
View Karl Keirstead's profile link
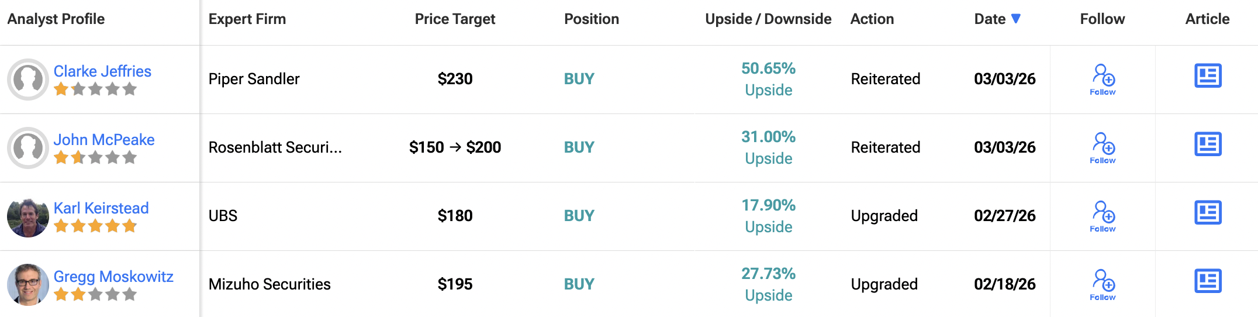[101, 208]
